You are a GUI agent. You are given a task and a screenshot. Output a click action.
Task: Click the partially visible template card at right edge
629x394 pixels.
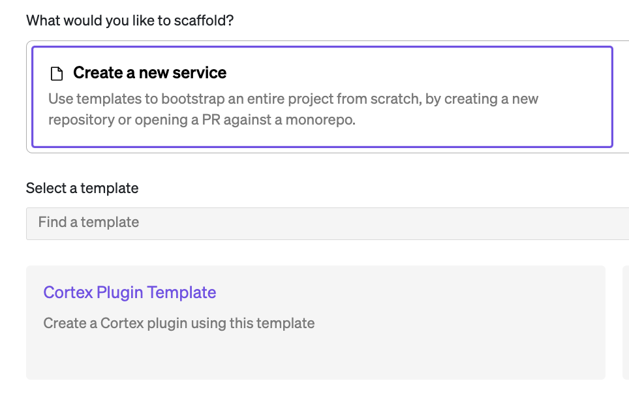(x=625, y=322)
